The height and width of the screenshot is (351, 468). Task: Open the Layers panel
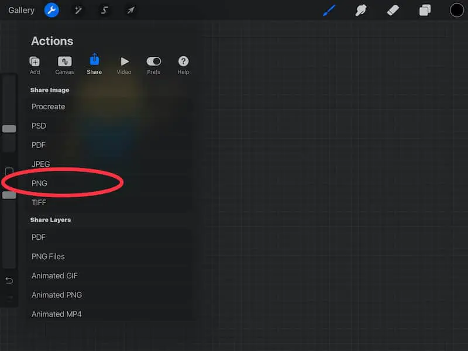click(x=425, y=11)
